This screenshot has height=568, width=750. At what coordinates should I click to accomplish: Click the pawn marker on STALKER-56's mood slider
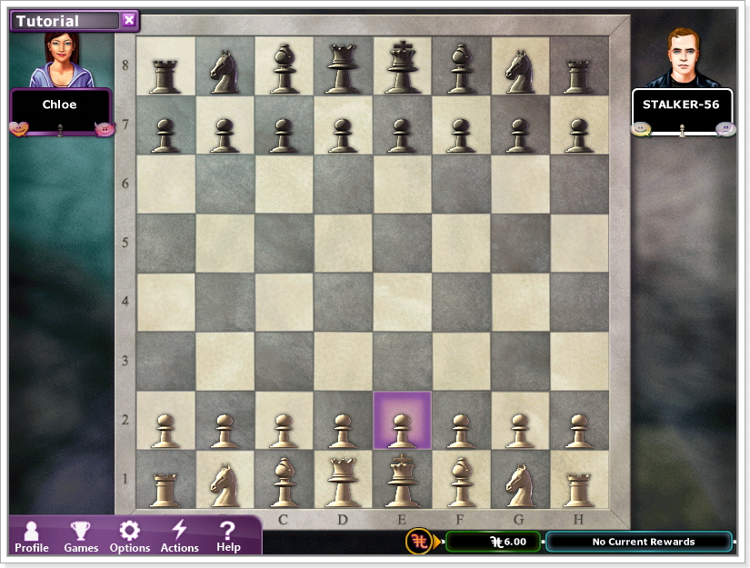click(x=682, y=130)
